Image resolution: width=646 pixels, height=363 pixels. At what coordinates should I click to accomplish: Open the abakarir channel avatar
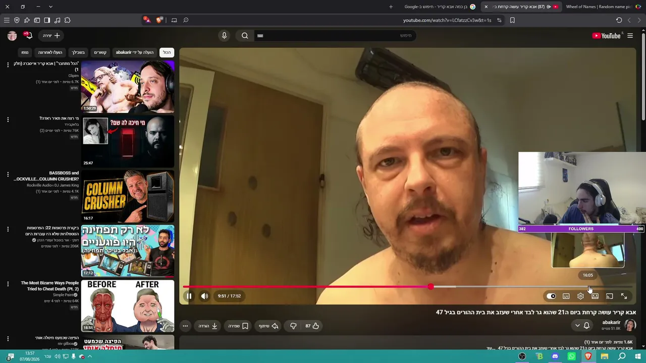pos(630,325)
